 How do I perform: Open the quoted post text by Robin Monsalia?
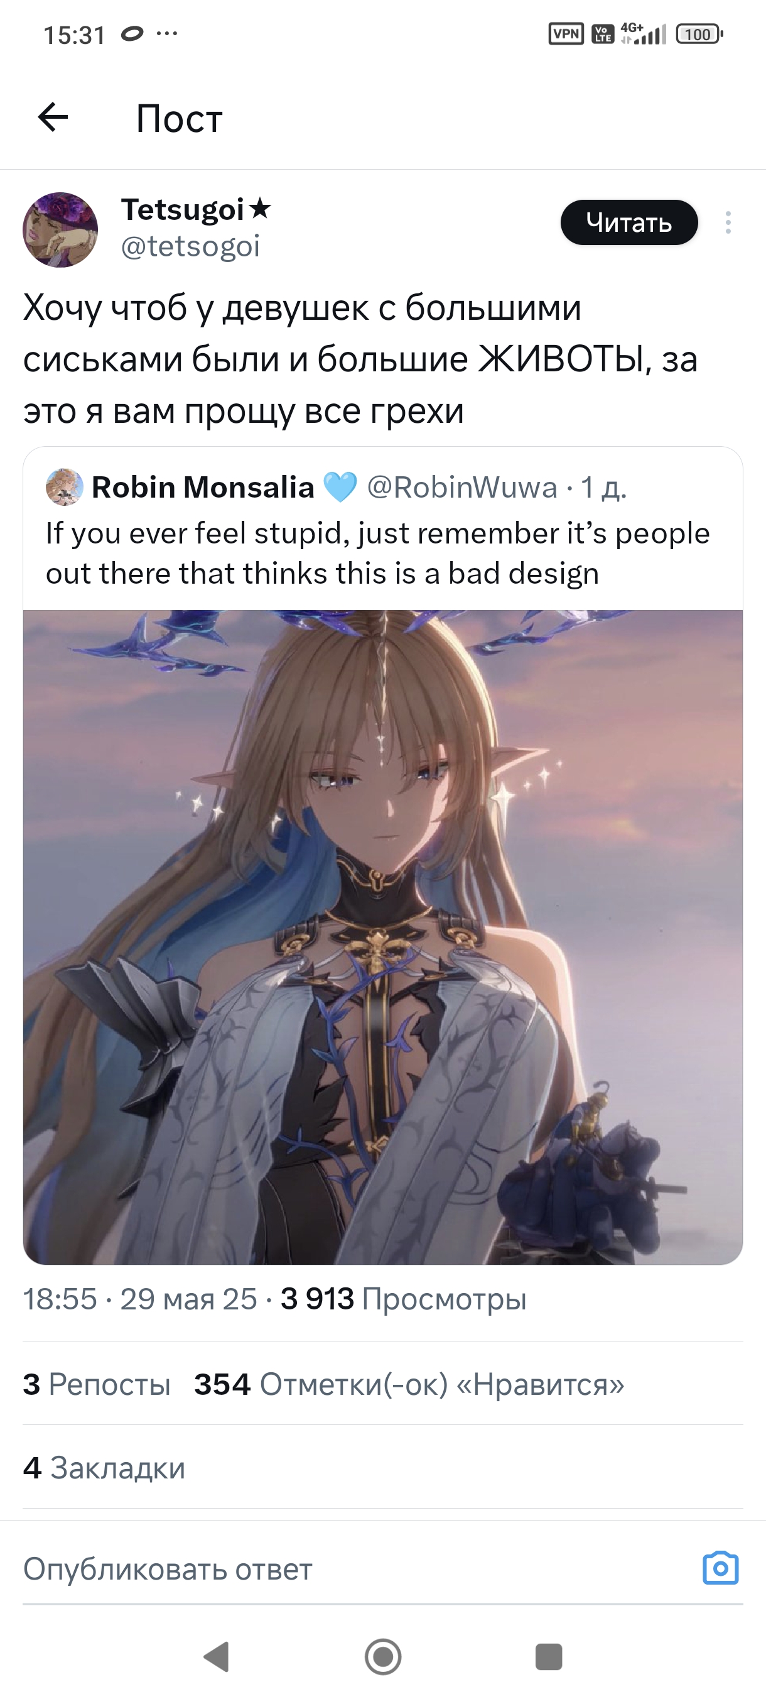click(x=378, y=553)
